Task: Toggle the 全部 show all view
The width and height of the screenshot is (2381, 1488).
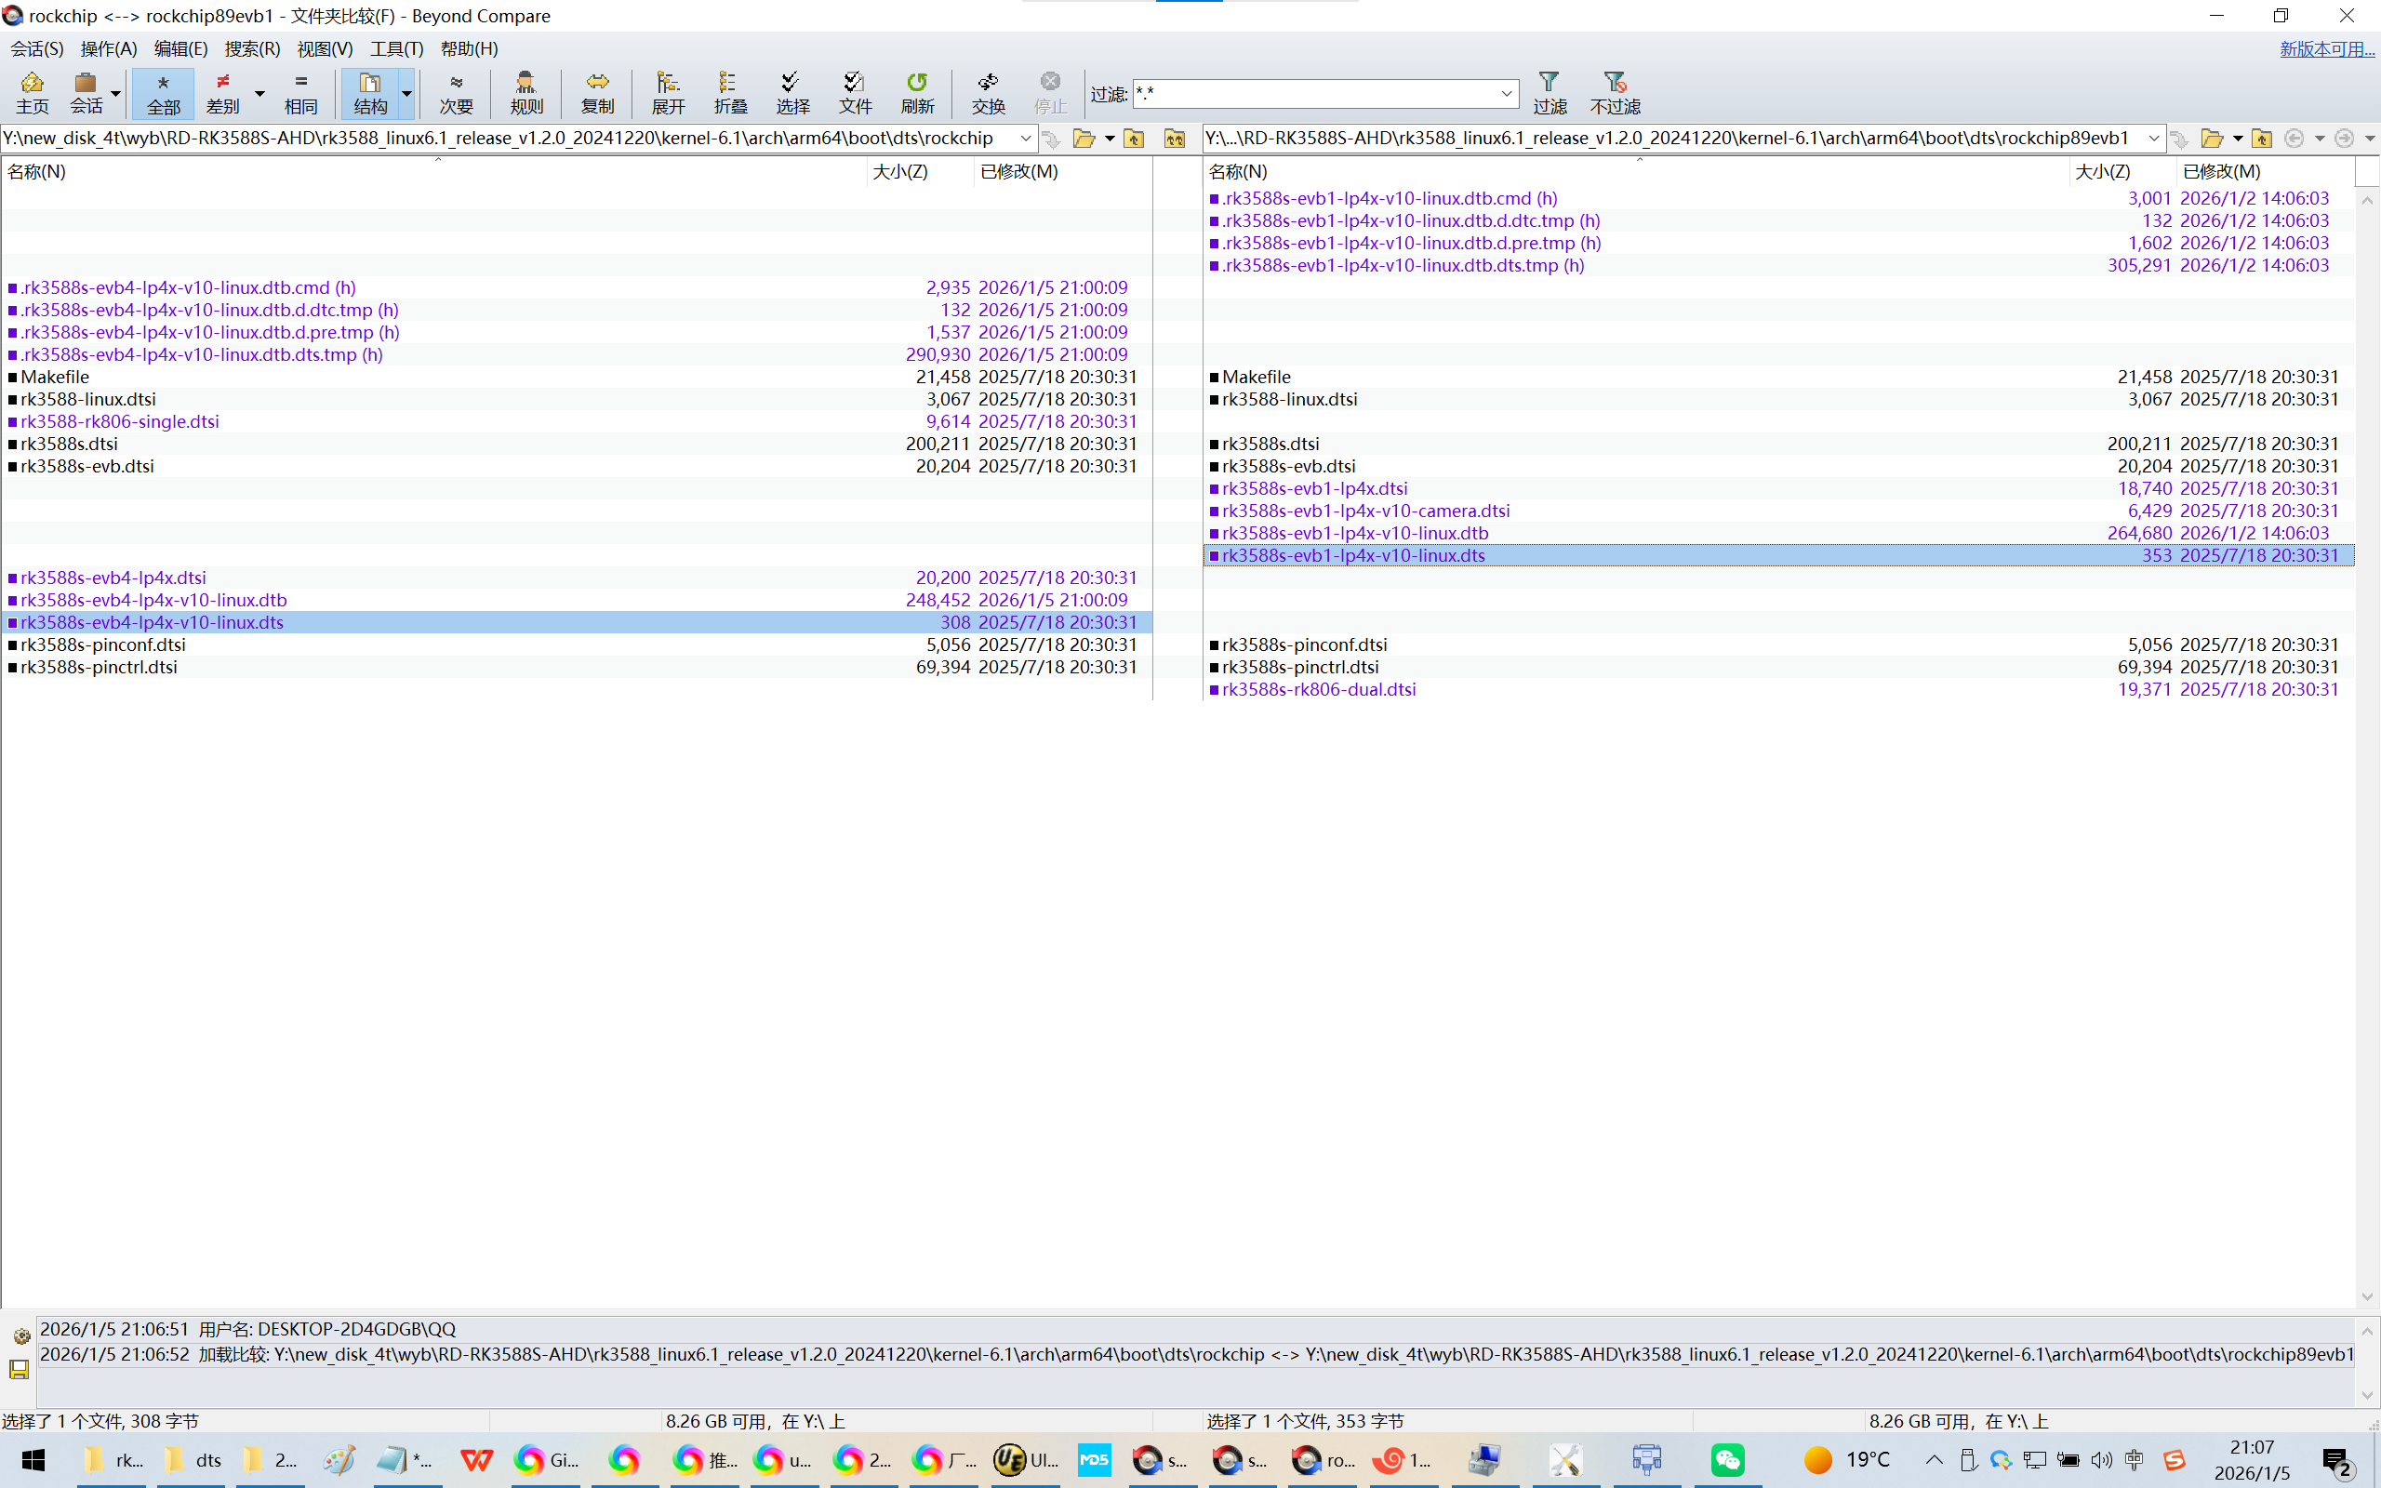Action: coord(164,92)
